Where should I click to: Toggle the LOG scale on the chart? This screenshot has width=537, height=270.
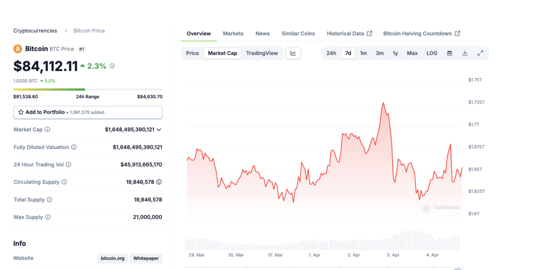pyautogui.click(x=432, y=53)
